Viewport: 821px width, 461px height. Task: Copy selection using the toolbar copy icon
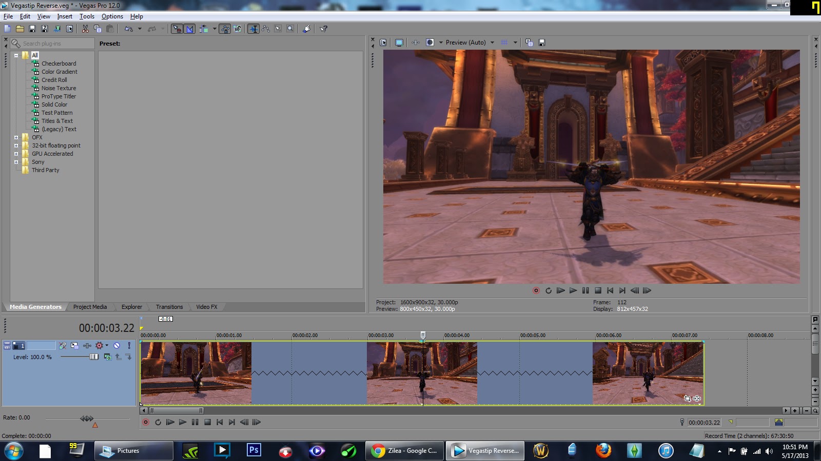pyautogui.click(x=97, y=29)
